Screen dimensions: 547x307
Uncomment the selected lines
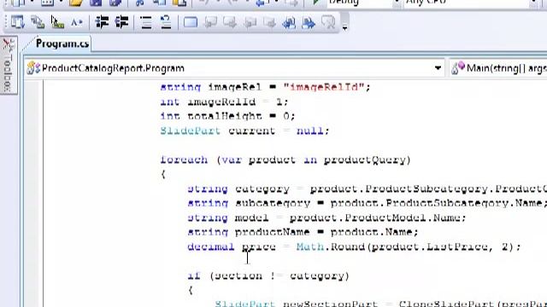[166, 23]
